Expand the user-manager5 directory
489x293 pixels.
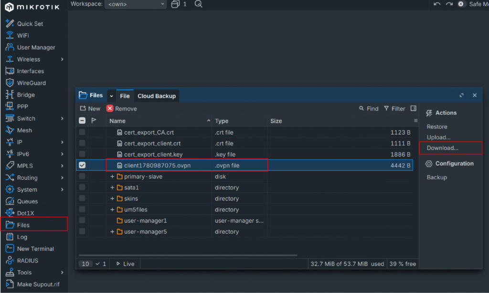coord(112,231)
